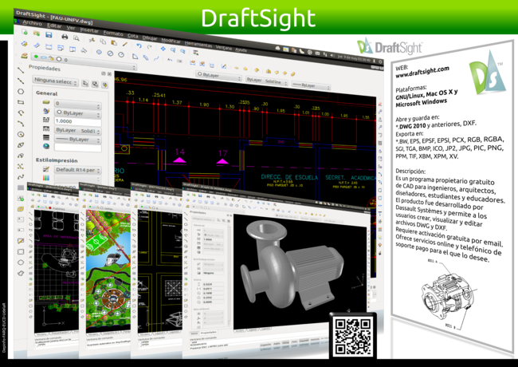Image resolution: width=518 pixels, height=367 pixels.
Task: Select the Rectangle tool in left toolbar
Action: (x=21, y=102)
